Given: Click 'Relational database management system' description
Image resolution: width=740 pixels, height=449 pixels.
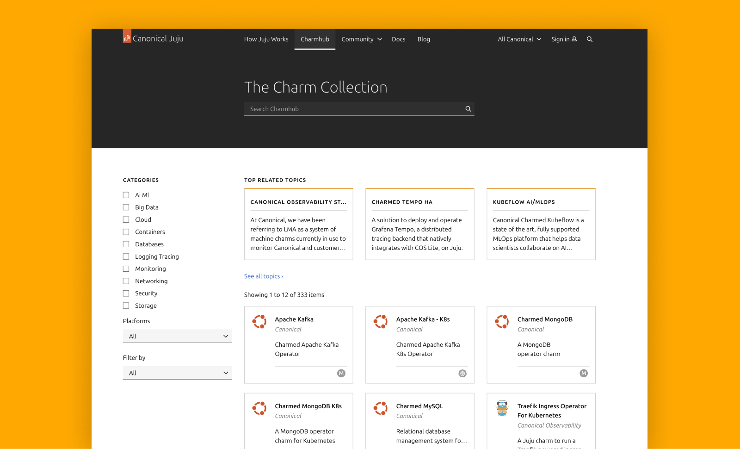Looking at the screenshot, I should point(431,436).
